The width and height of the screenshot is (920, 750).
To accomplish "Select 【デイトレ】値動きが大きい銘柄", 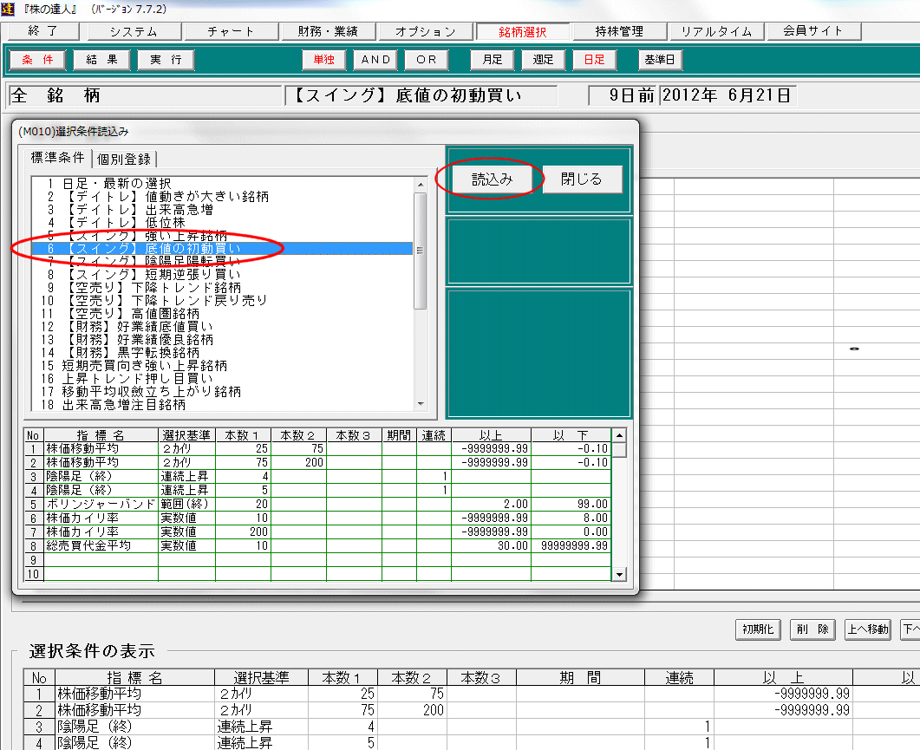I will (222, 197).
